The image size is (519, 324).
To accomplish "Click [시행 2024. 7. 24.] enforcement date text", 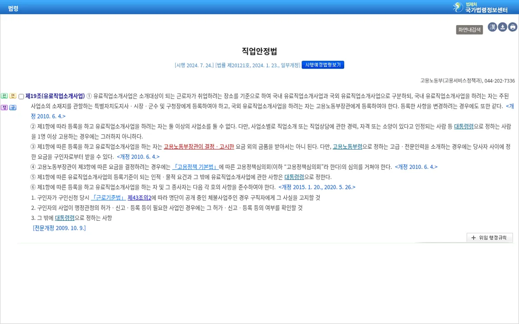I will pyautogui.click(x=194, y=65).
